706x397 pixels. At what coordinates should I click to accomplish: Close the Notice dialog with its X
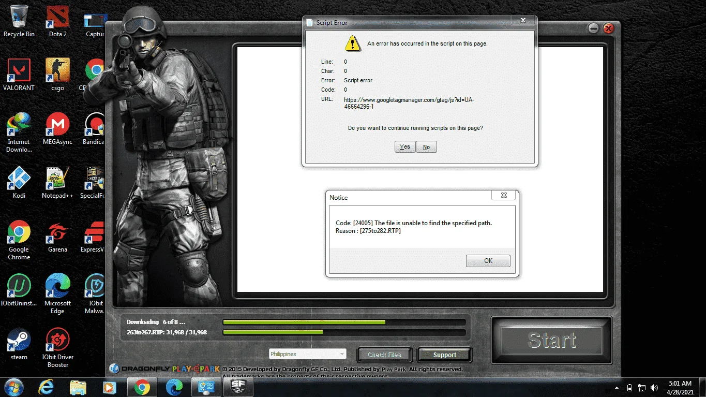(504, 195)
